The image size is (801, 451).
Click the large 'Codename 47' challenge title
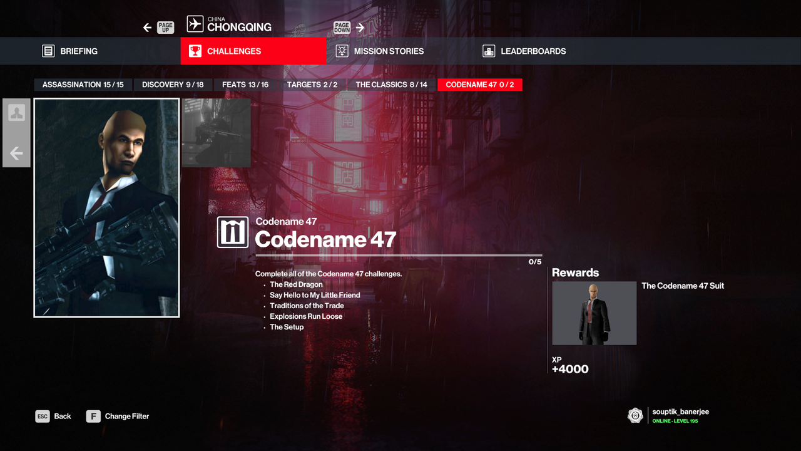325,239
